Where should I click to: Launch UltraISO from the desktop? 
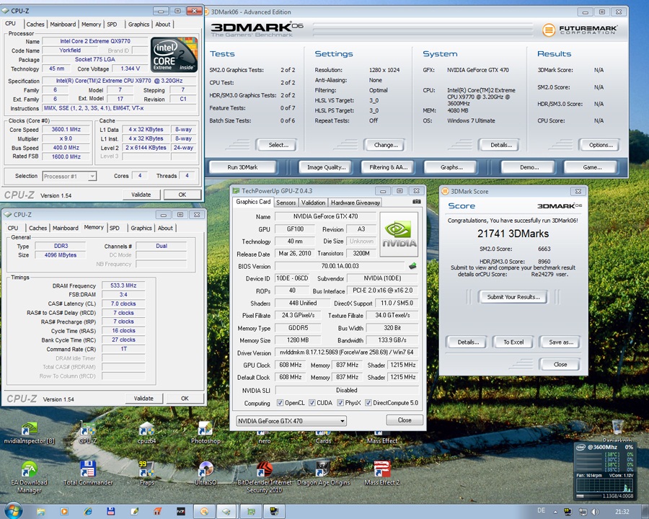[x=206, y=474]
